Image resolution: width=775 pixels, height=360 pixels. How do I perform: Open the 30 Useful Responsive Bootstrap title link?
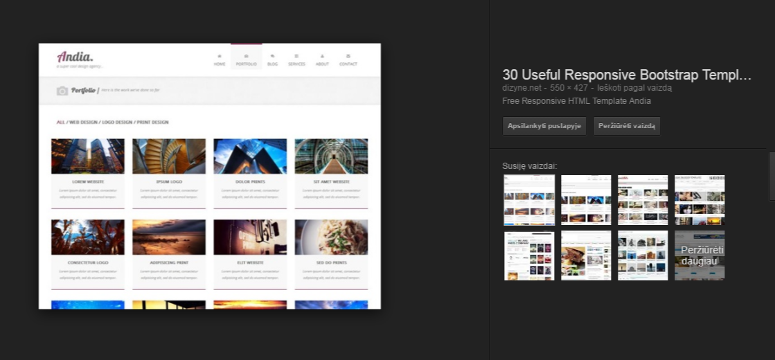pos(627,75)
